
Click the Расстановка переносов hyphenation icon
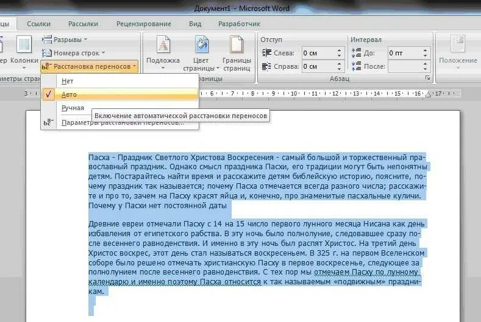(x=46, y=66)
